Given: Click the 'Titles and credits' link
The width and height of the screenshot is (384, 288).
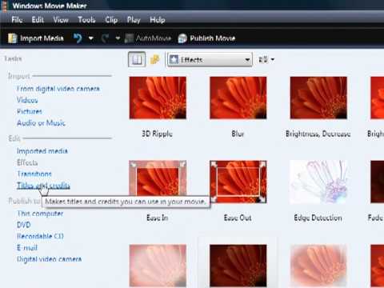Looking at the screenshot, I should click(43, 186).
